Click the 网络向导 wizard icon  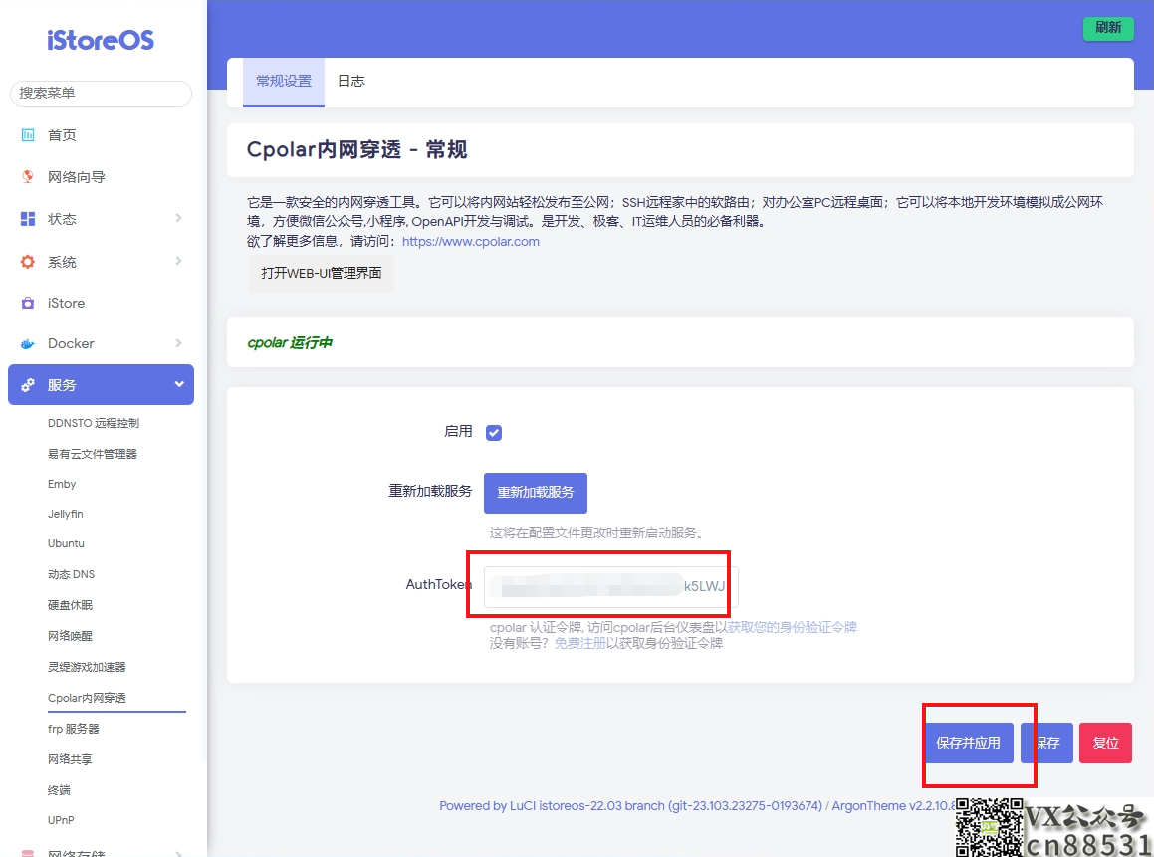(x=28, y=177)
